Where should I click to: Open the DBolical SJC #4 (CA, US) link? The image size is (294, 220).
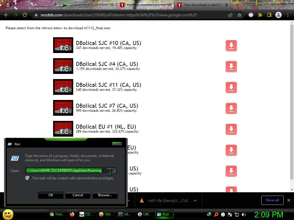coord(107,64)
